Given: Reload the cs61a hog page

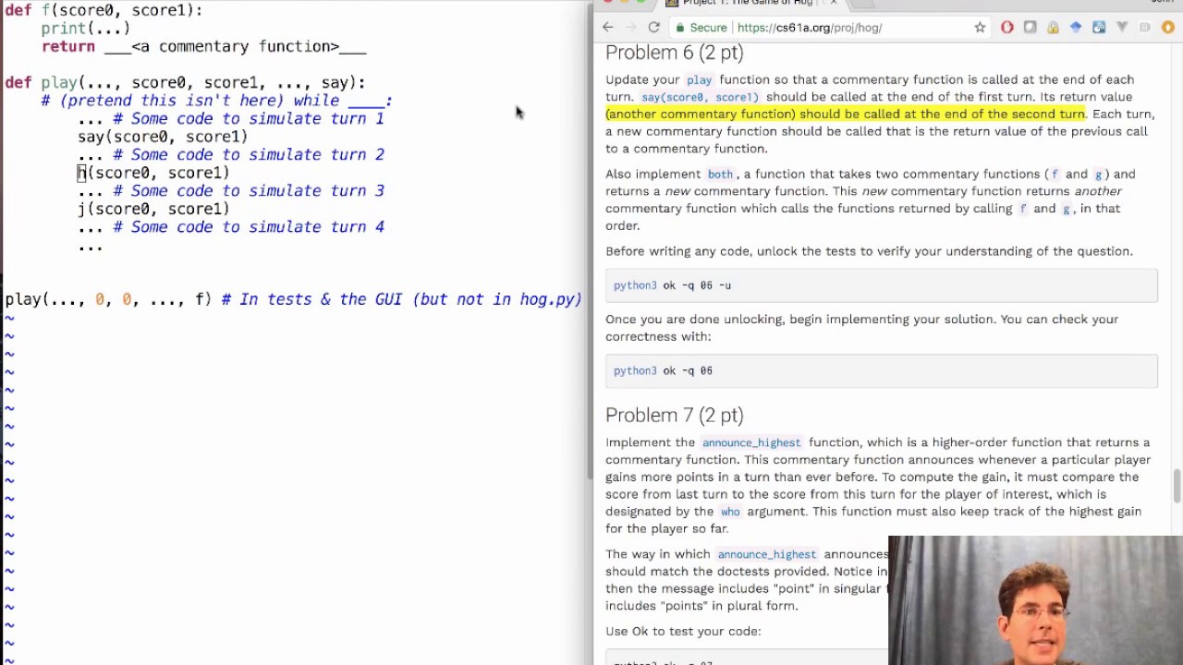Looking at the screenshot, I should [x=653, y=28].
